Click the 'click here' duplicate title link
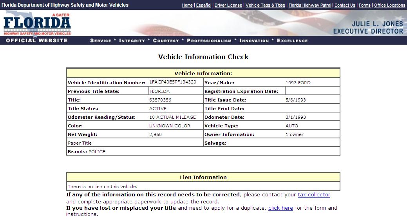 280,208
